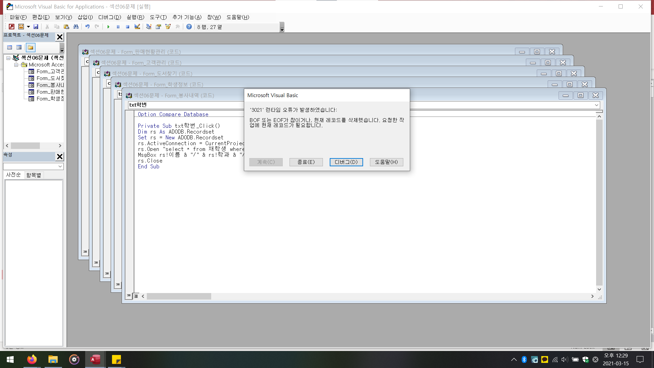Click the Help question mark icon
The image size is (654, 368).
pyautogui.click(x=189, y=27)
